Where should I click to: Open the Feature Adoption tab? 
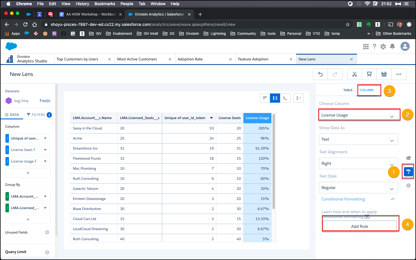tap(253, 59)
